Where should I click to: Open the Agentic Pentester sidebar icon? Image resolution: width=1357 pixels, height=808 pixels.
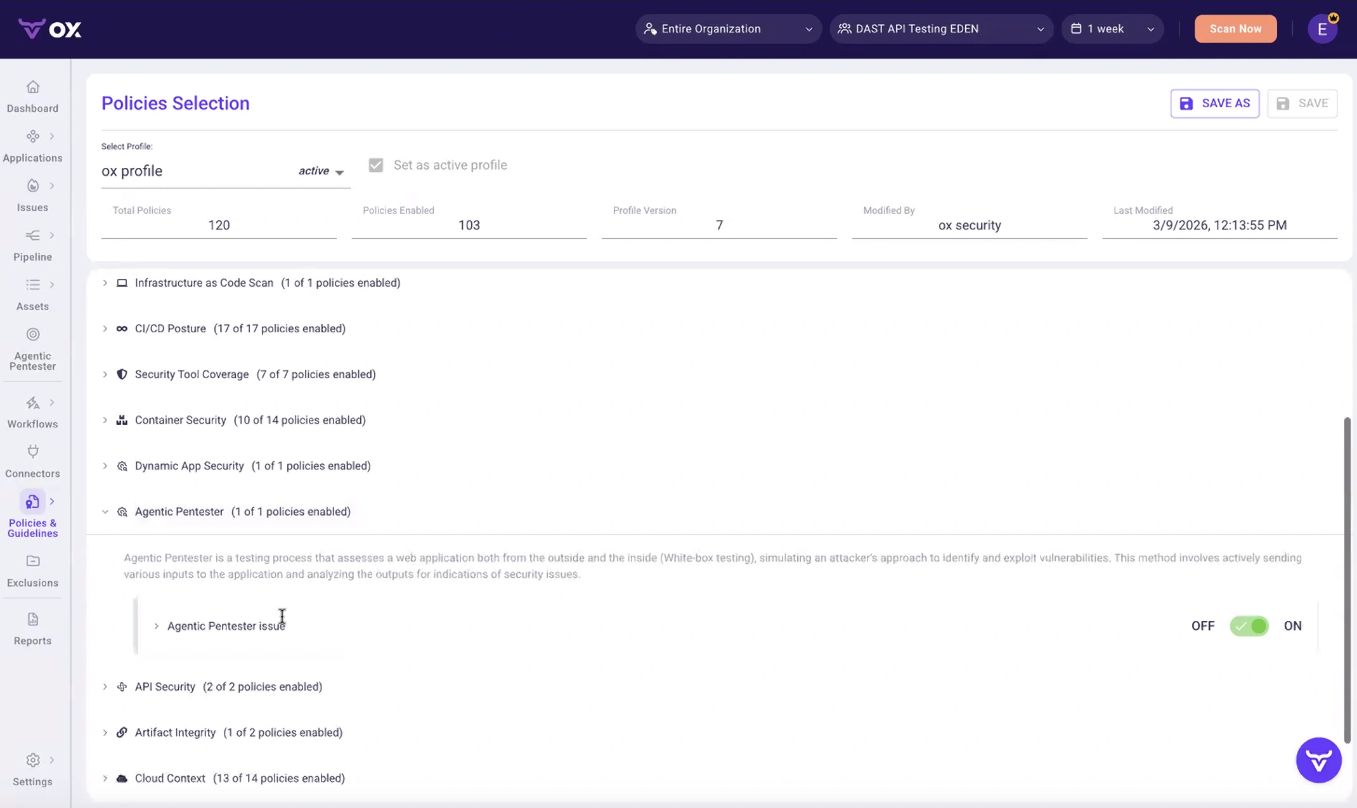tap(33, 334)
